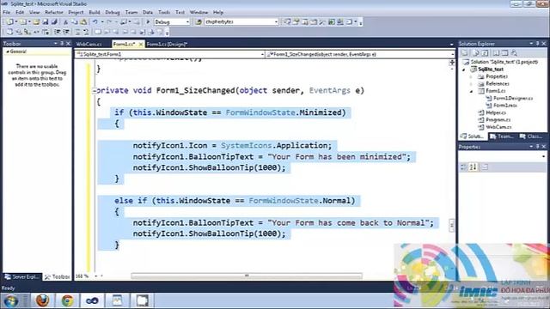Collapse the Form1.cs node in Solution Explorer
This screenshot has height=309, width=550.
(x=472, y=91)
